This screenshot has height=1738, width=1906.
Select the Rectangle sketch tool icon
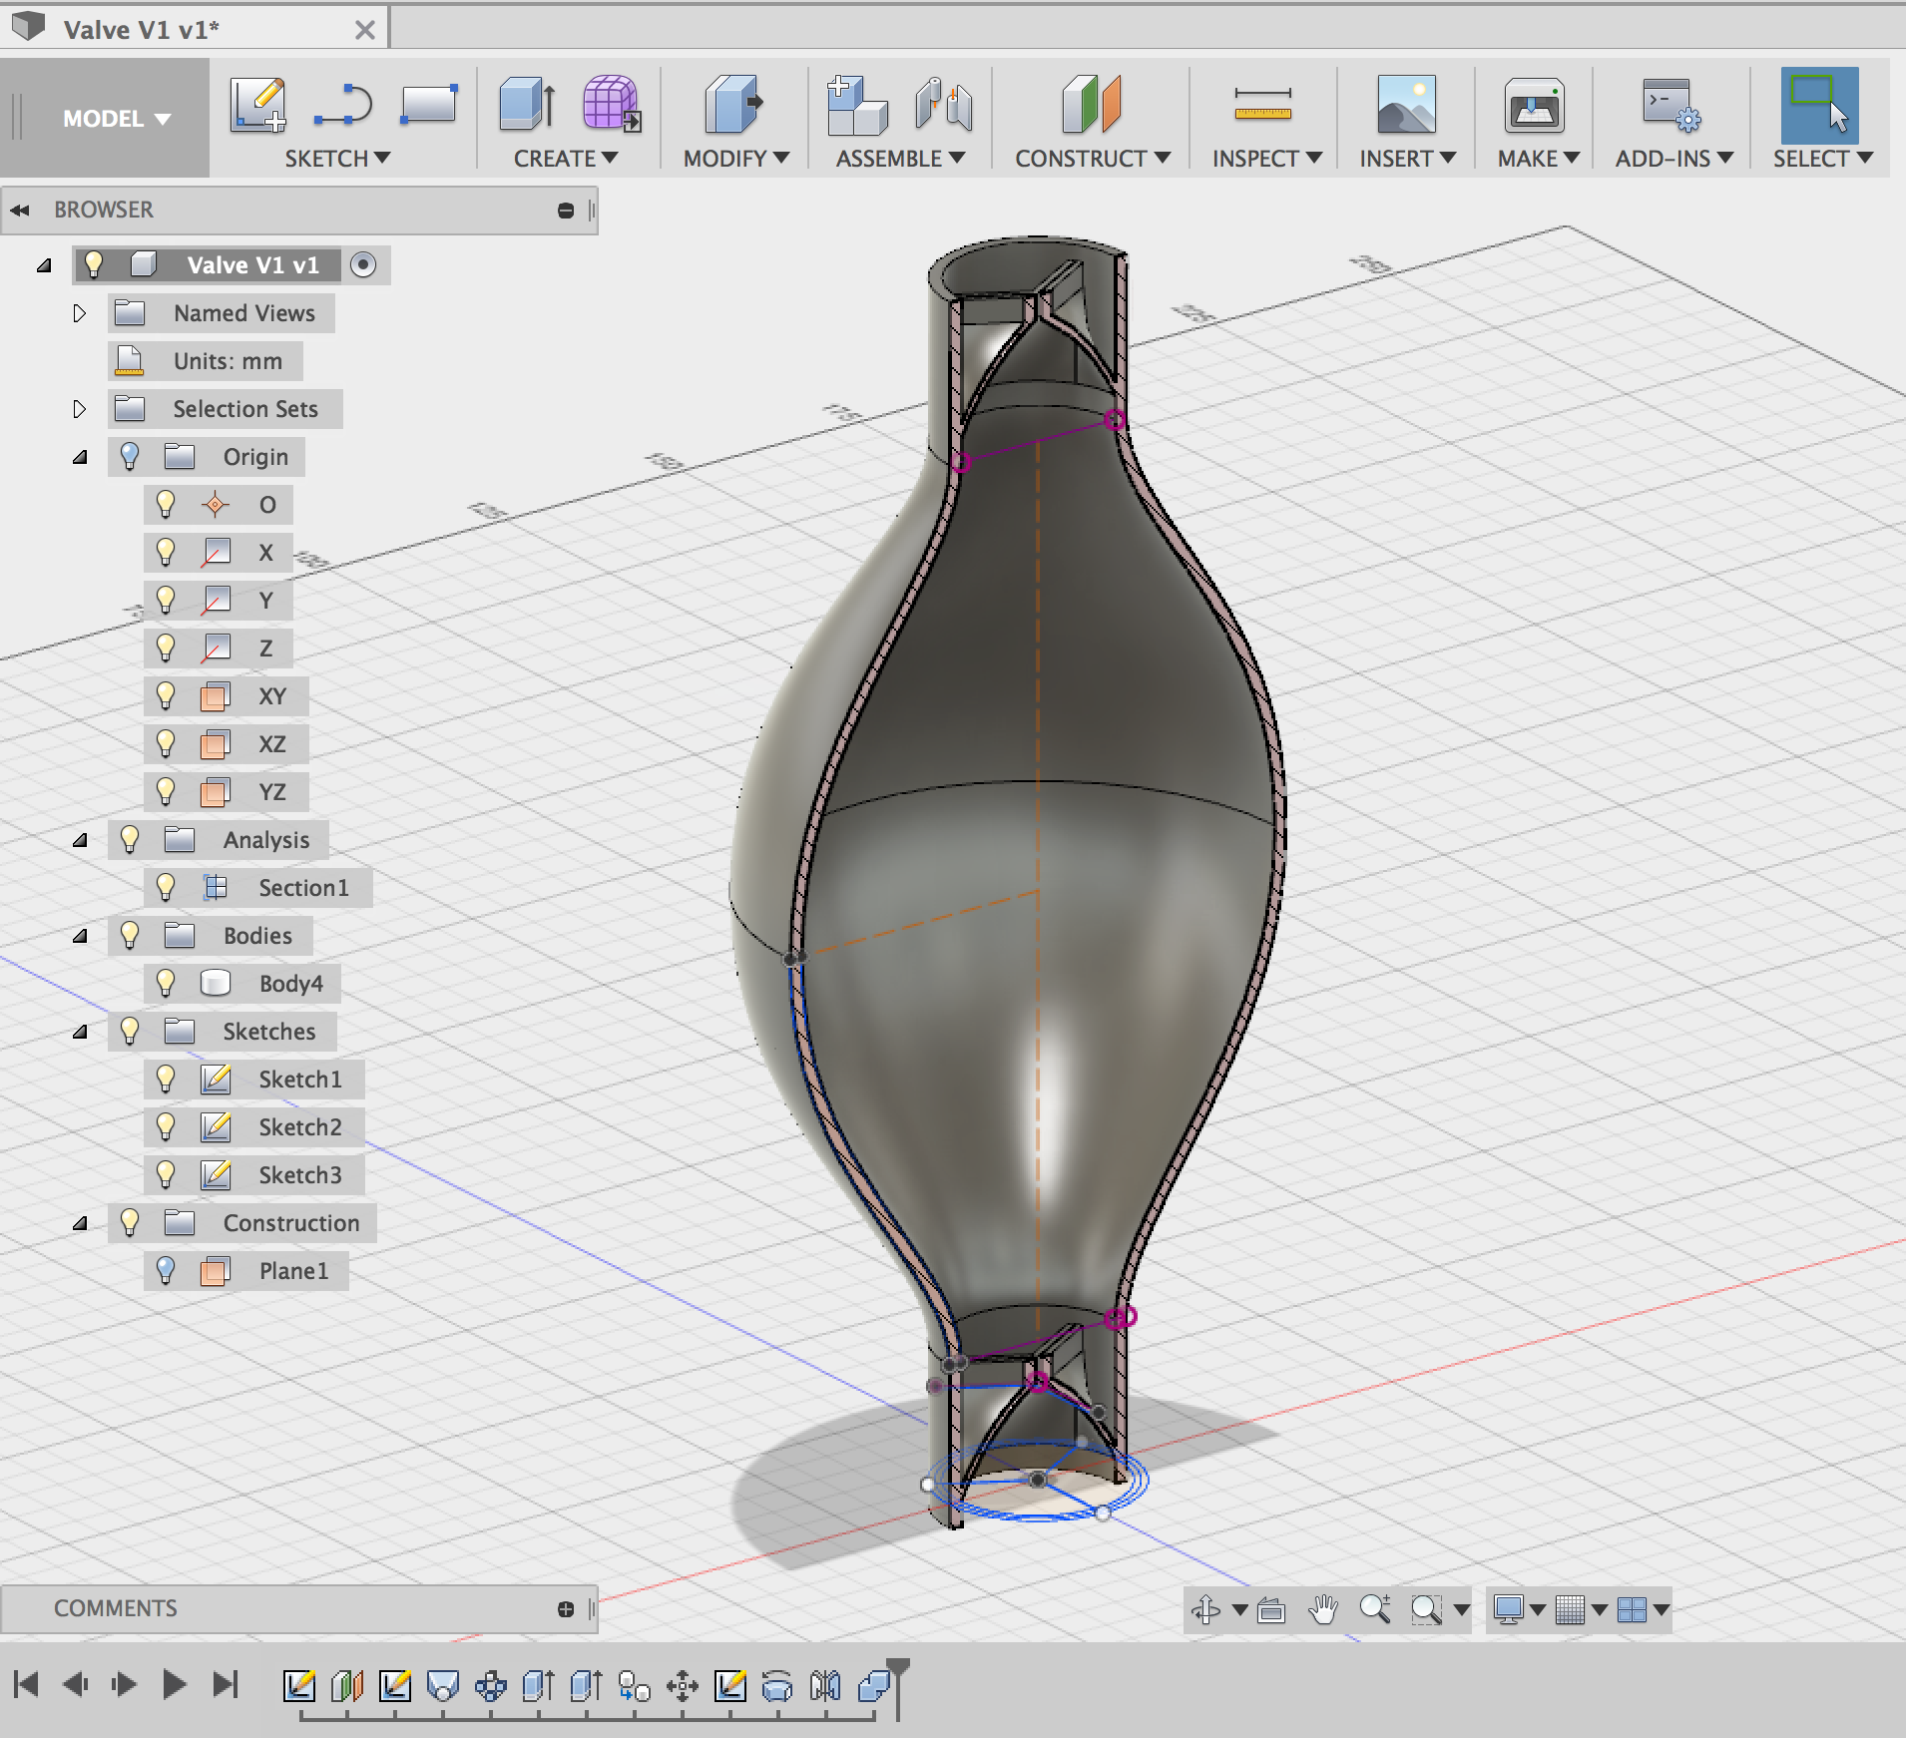click(429, 105)
